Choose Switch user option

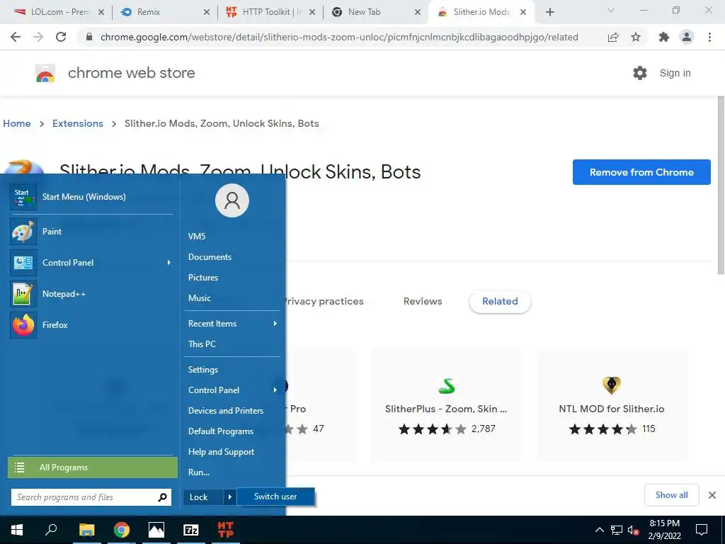[275, 497]
